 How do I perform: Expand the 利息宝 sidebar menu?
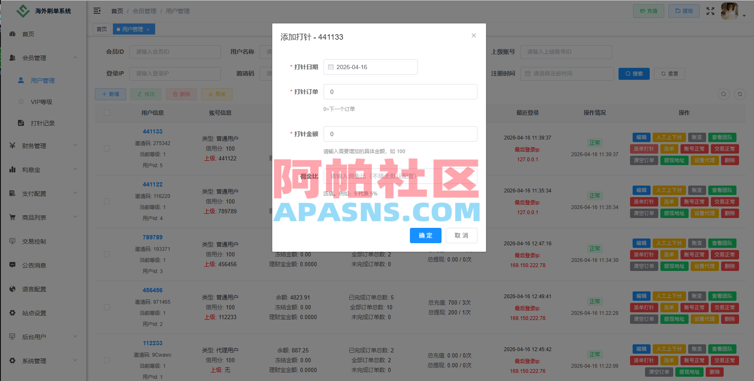[x=75, y=169]
